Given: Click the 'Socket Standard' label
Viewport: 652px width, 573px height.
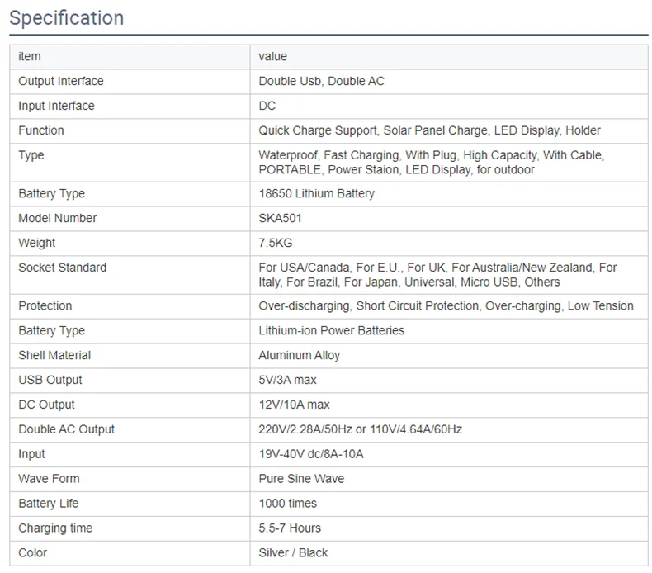Looking at the screenshot, I should click(63, 268).
